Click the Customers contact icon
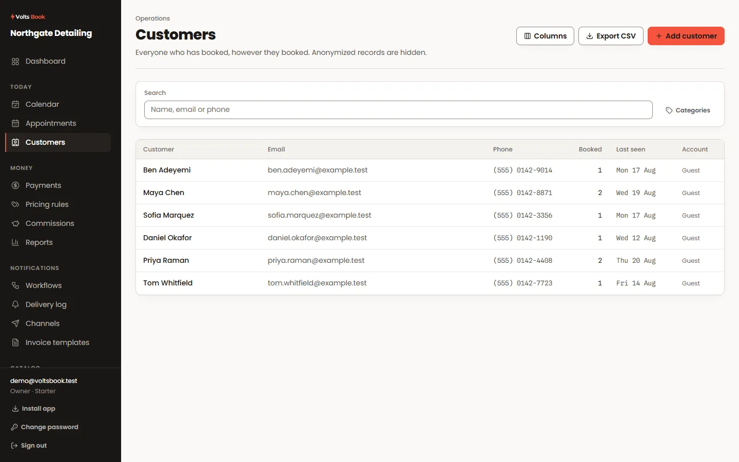Image resolution: width=739 pixels, height=462 pixels. pos(15,142)
